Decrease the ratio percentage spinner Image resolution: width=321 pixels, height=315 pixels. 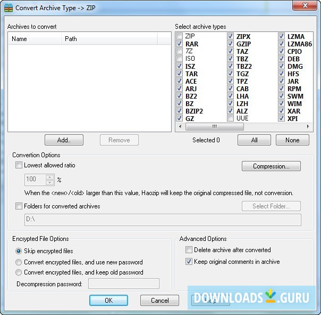50,182
